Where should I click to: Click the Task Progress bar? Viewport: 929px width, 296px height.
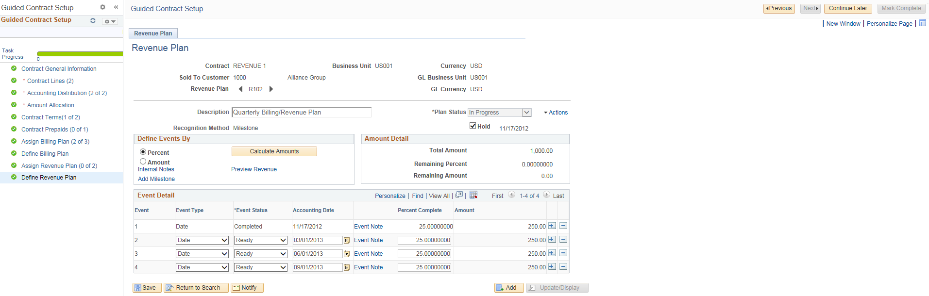(x=80, y=54)
